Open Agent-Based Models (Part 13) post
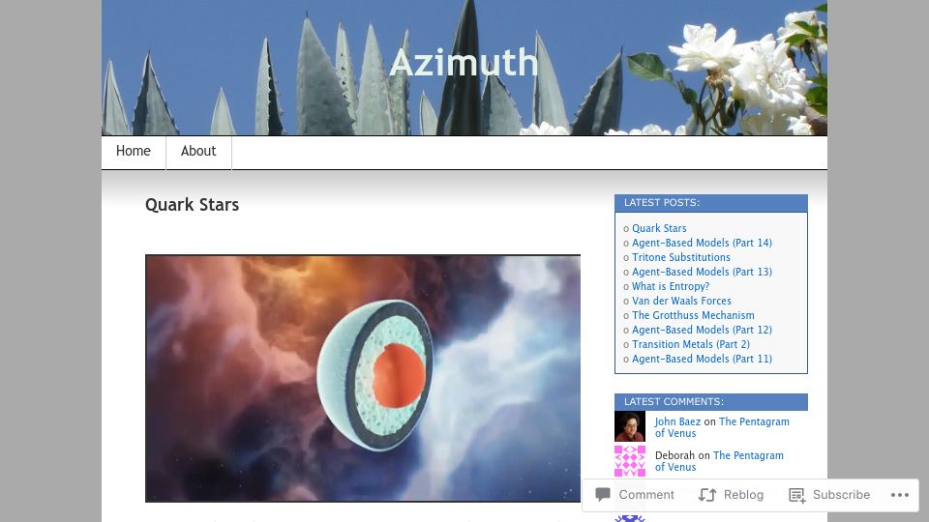The height and width of the screenshot is (522, 929). tap(702, 272)
